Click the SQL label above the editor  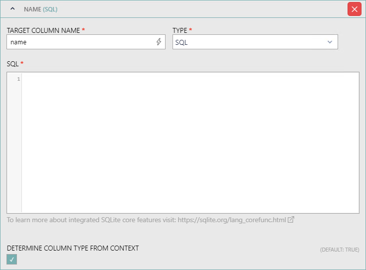click(12, 64)
